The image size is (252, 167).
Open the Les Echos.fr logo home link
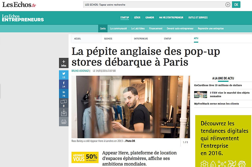[19, 5]
